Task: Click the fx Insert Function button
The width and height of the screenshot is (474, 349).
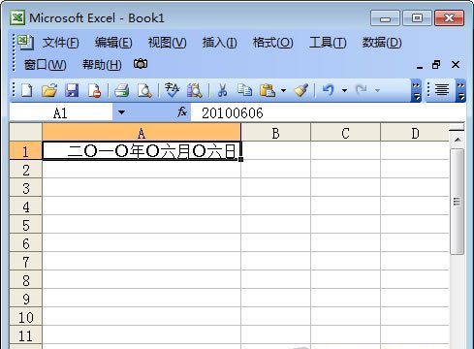Action: [x=182, y=112]
